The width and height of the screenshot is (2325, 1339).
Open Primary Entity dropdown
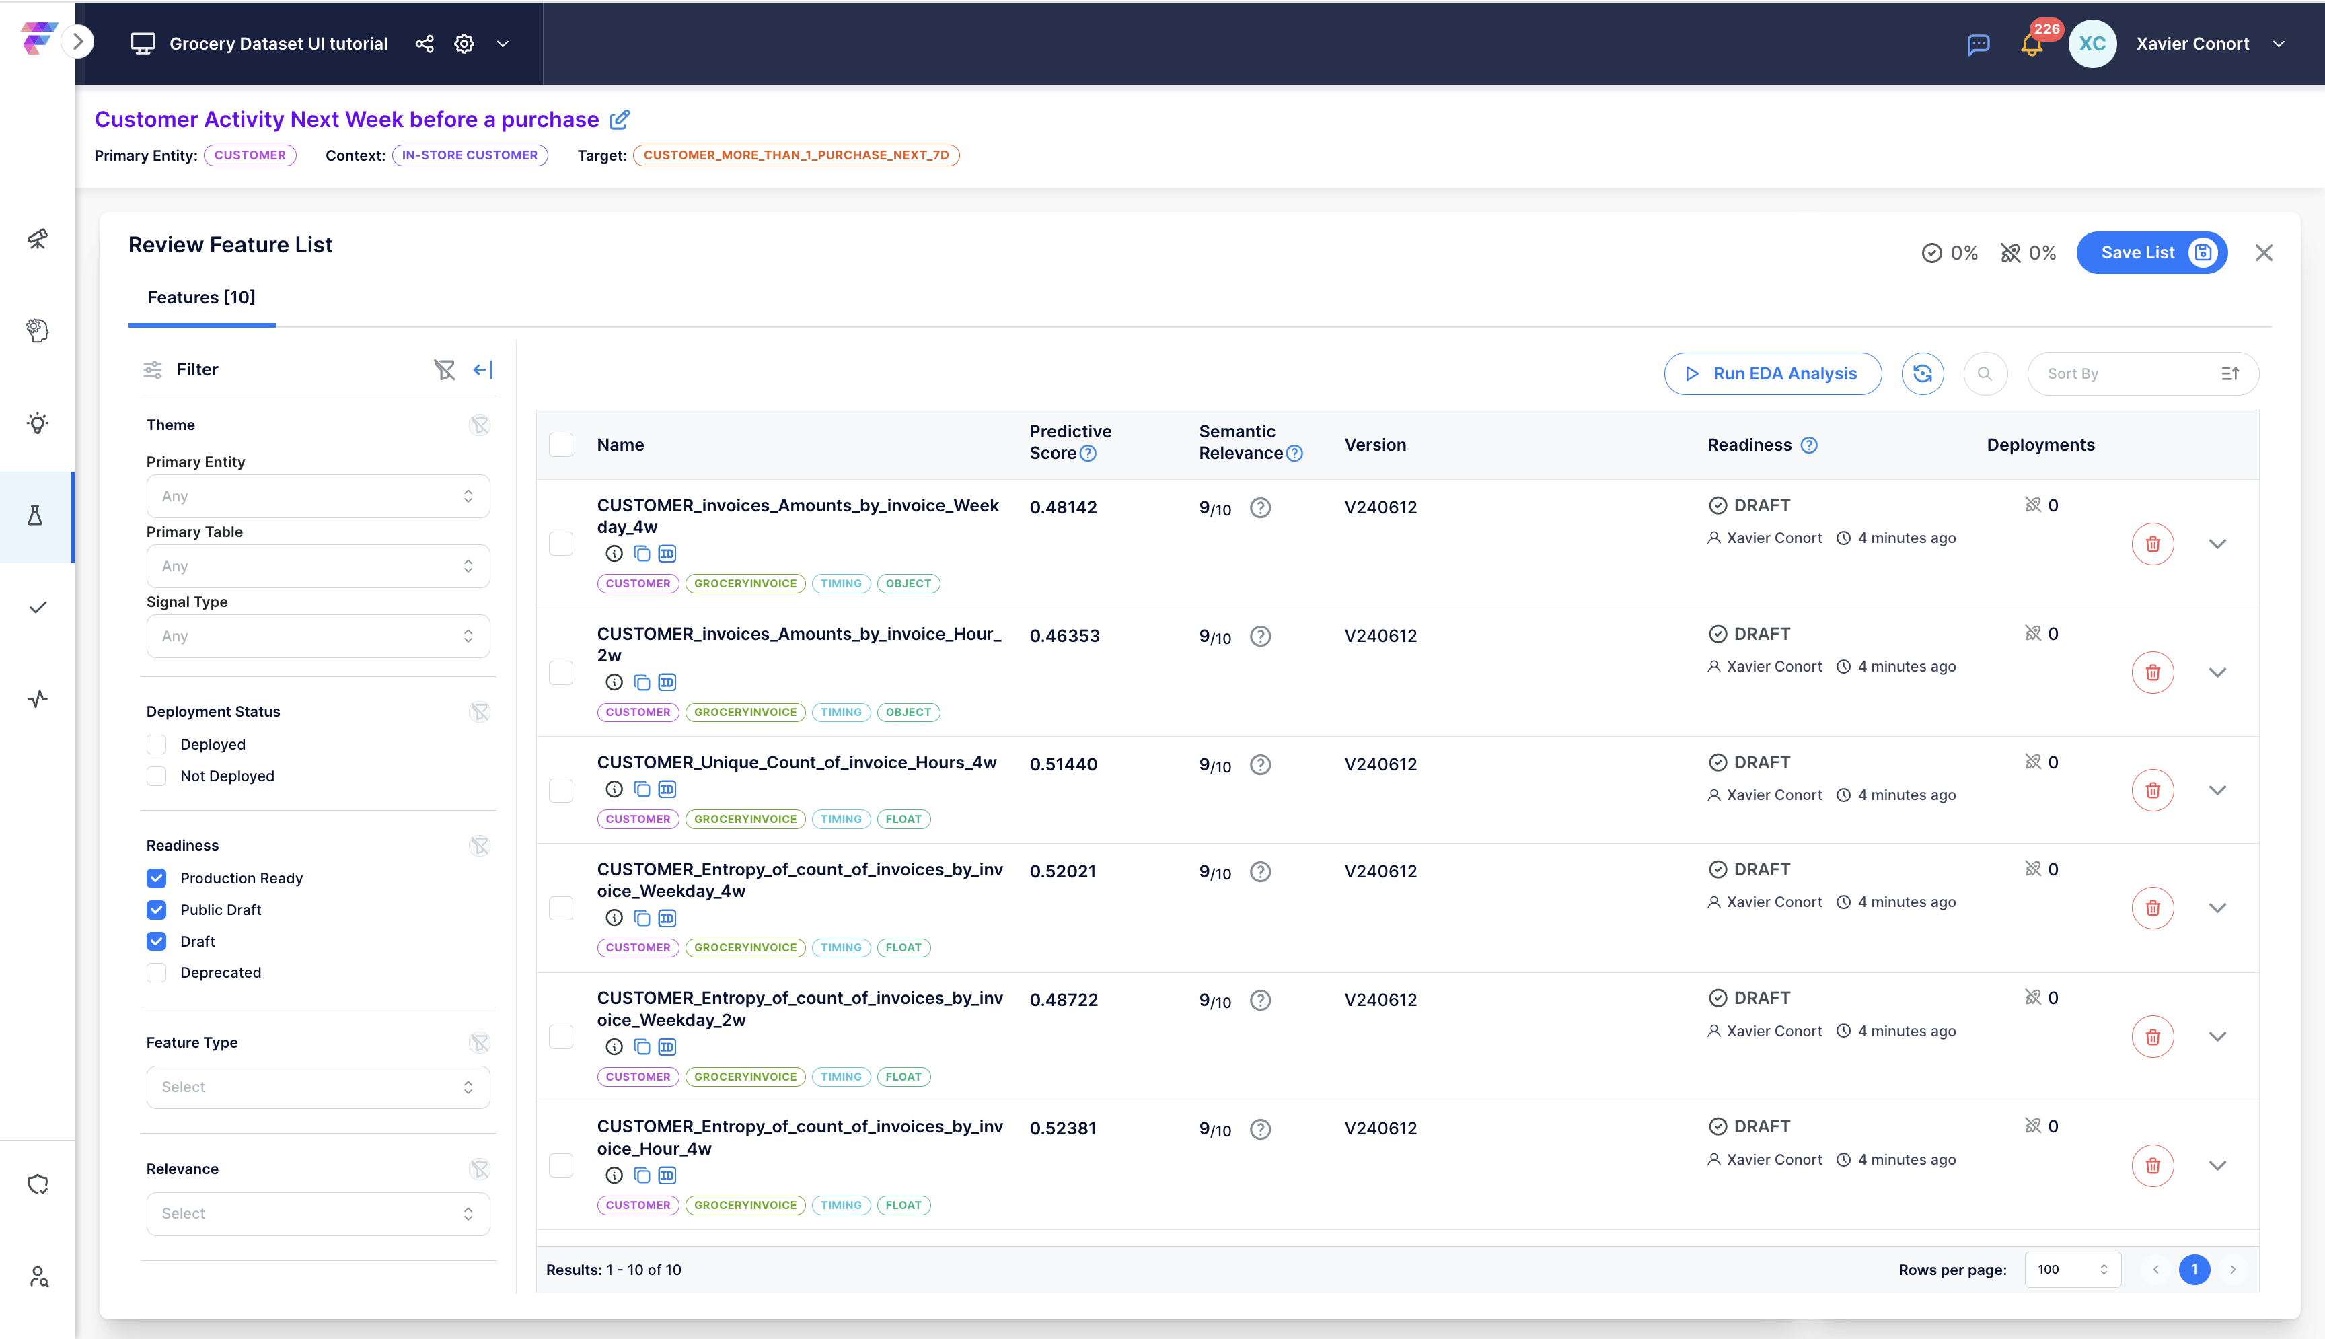[x=318, y=497]
